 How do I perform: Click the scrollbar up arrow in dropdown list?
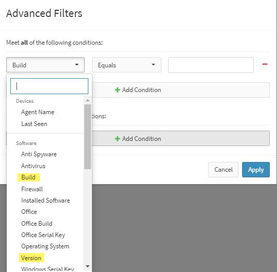click(87, 101)
